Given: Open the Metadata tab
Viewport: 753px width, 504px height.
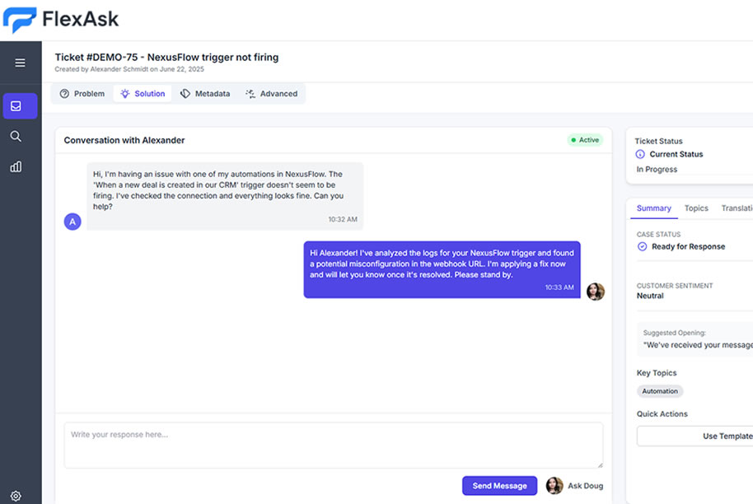Looking at the screenshot, I should tap(205, 94).
